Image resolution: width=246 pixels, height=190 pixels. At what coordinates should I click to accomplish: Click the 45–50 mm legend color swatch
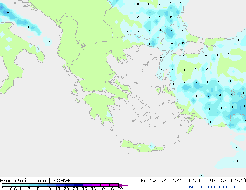[x=114, y=185]
